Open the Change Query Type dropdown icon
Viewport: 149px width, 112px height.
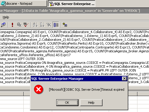point(3,25)
